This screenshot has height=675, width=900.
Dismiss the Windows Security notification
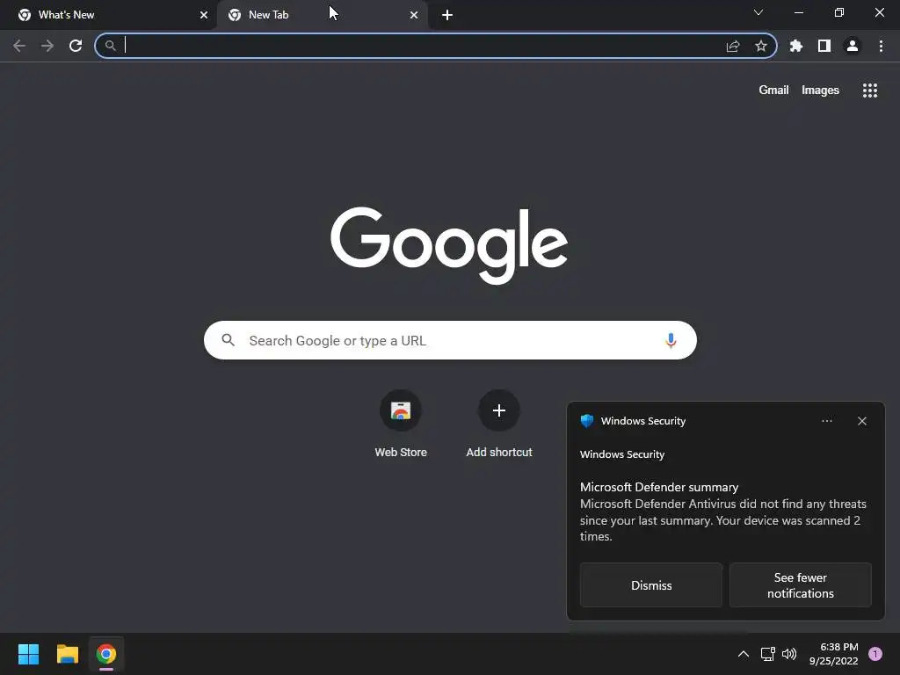pyautogui.click(x=651, y=584)
